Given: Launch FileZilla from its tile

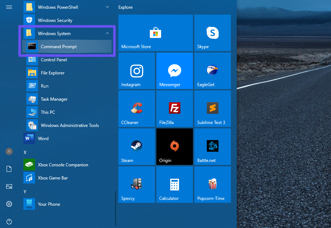Looking at the screenshot, I should coord(174,108).
